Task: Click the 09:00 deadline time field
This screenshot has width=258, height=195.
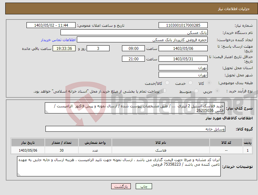Action: pyautogui.click(x=133, y=48)
